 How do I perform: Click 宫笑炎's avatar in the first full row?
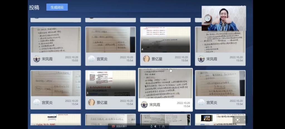click(x=92, y=59)
